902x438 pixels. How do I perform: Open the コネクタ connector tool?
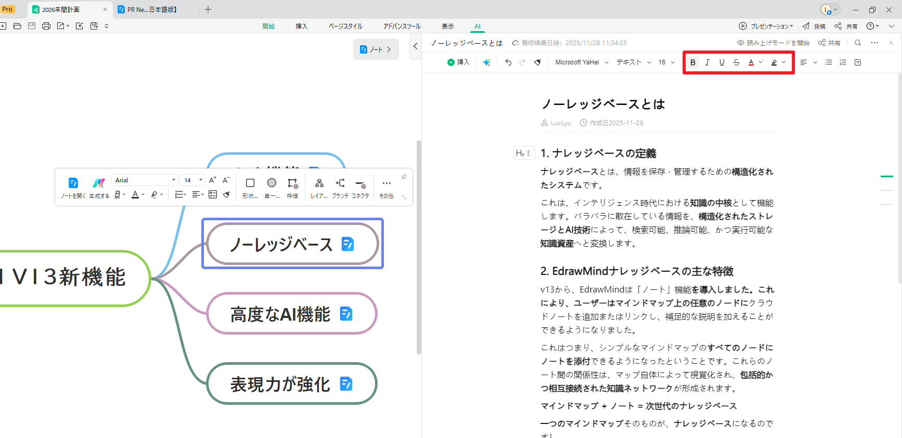pos(360,188)
